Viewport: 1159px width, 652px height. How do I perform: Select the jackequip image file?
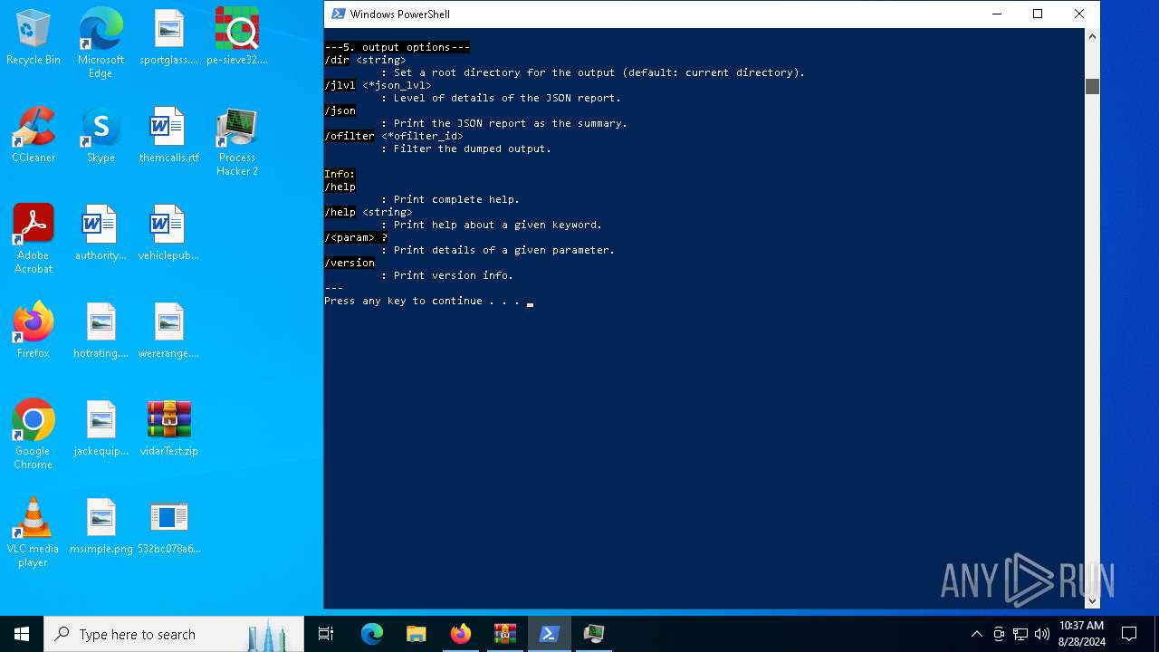coord(101,429)
